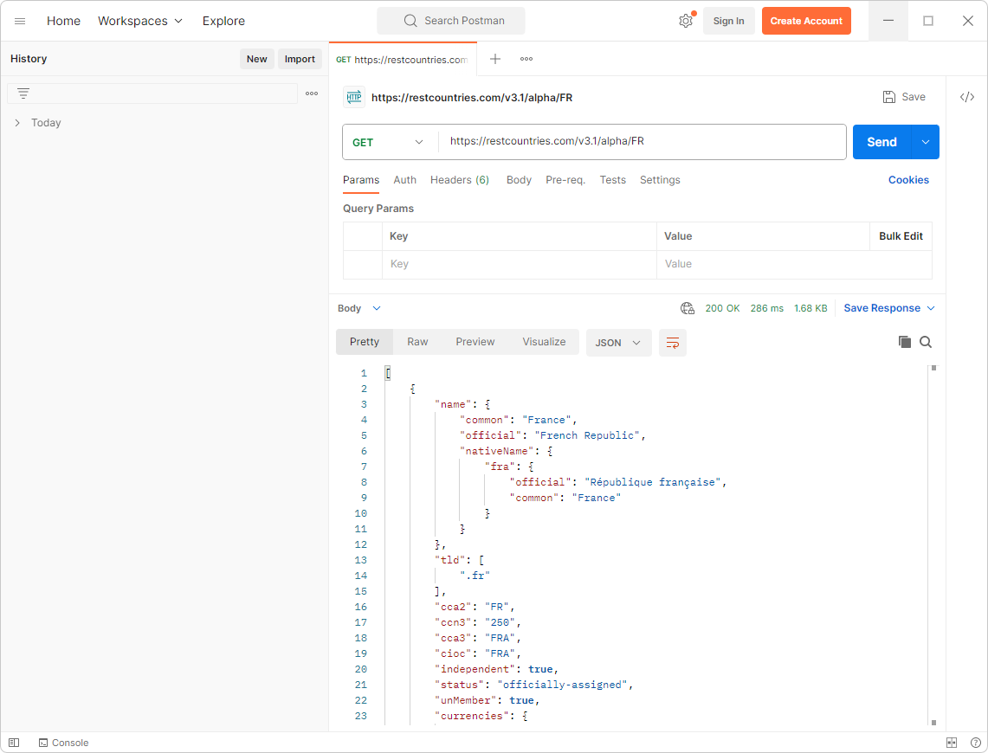Click the "République française" value
Viewport: 988px width, 753px height.
(x=653, y=482)
